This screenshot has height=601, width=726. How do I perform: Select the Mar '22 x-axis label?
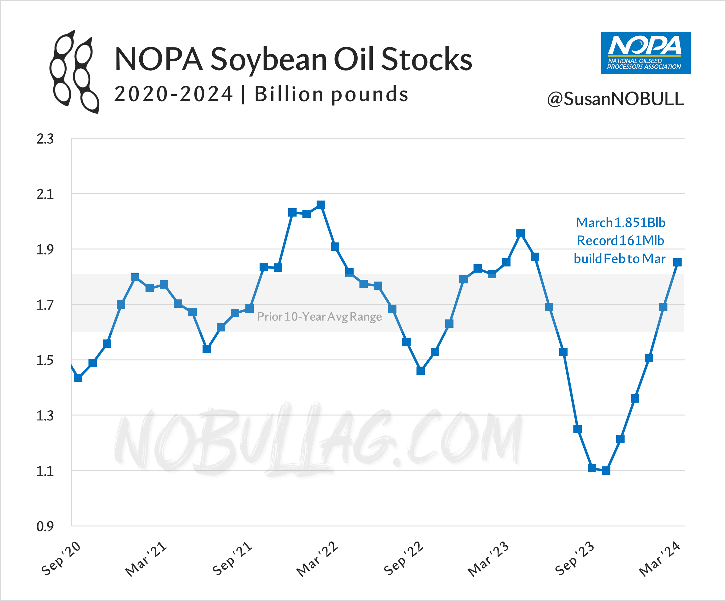pos(317,559)
